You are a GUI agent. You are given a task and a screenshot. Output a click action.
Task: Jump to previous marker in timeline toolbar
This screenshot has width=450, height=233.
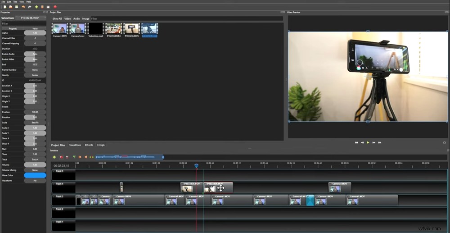click(x=80, y=157)
